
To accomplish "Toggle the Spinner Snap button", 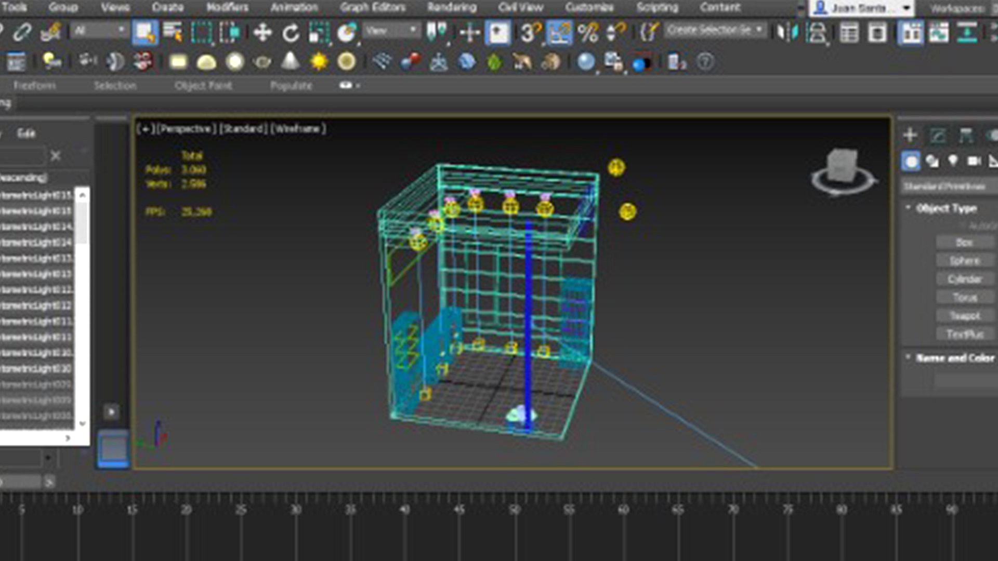I will [x=616, y=32].
